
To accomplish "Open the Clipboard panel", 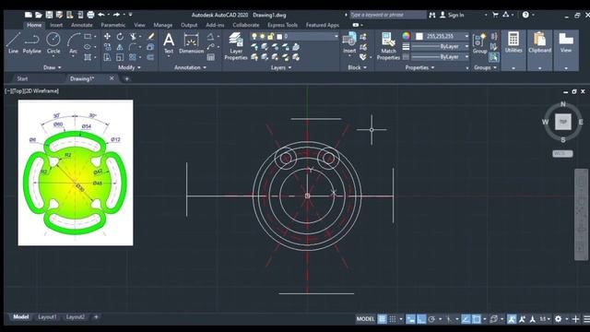I will coord(539,42).
